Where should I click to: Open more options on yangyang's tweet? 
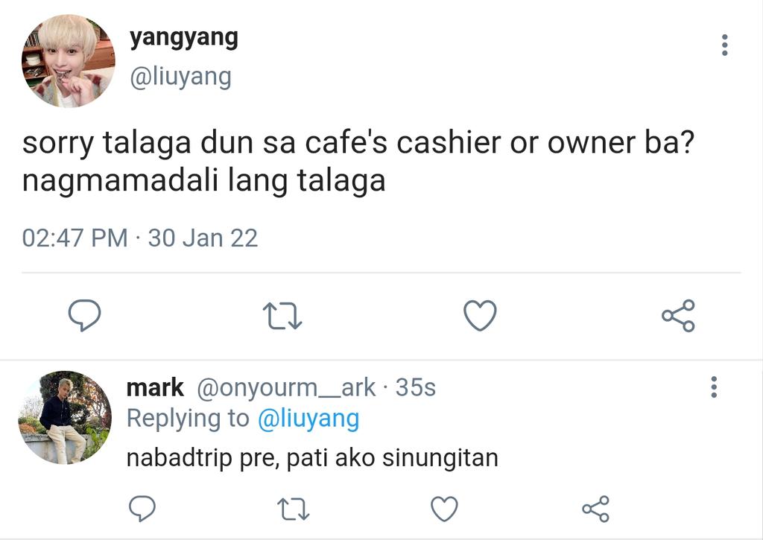(x=724, y=45)
